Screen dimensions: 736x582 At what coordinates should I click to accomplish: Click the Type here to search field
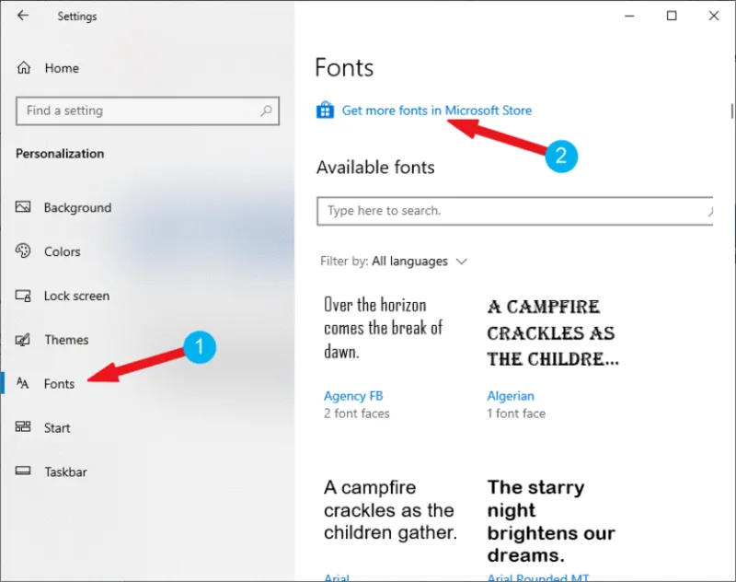(515, 211)
